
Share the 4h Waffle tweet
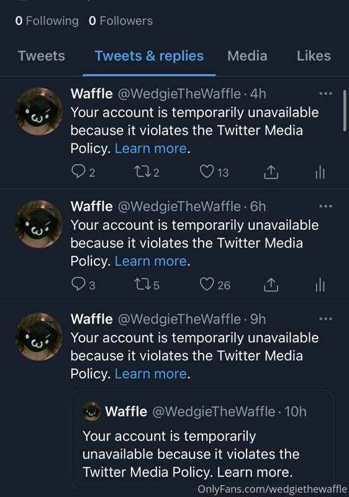tap(271, 172)
